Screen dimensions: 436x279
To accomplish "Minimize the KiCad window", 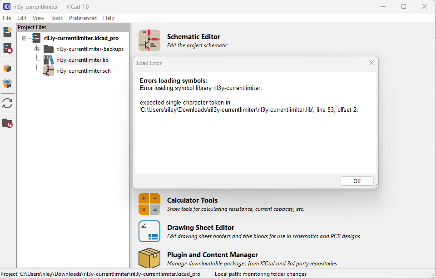I will [x=383, y=6].
